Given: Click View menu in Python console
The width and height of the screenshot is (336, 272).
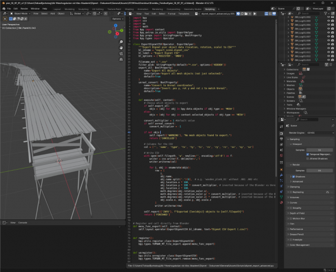Looking at the screenshot, I should pos(13,223).
